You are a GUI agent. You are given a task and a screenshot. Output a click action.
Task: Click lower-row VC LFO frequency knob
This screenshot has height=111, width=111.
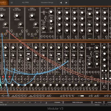97,48
